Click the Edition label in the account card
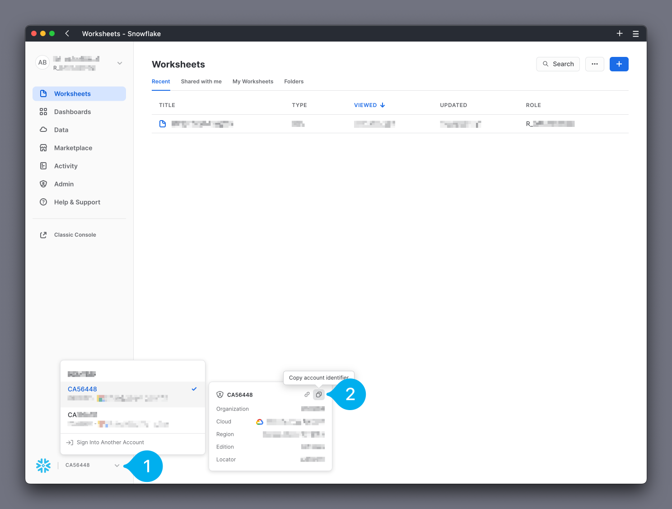Screen dimensions: 672x509 (225, 447)
